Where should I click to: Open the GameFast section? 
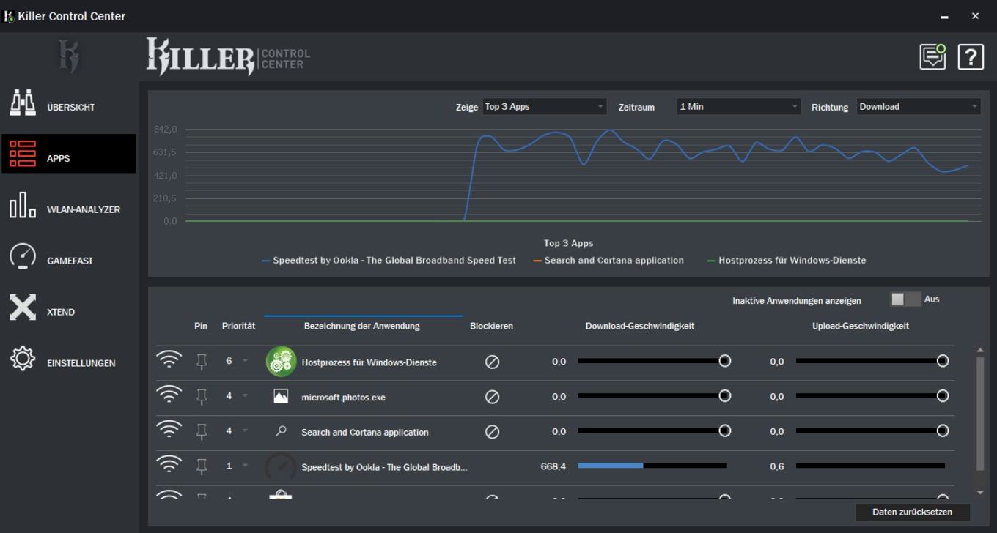click(70, 261)
